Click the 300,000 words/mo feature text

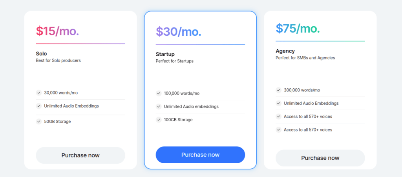[x=302, y=90]
